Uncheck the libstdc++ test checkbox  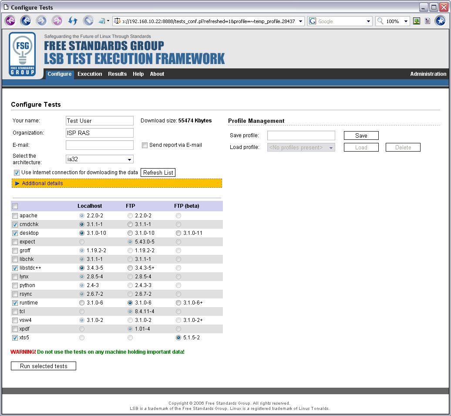click(15, 268)
